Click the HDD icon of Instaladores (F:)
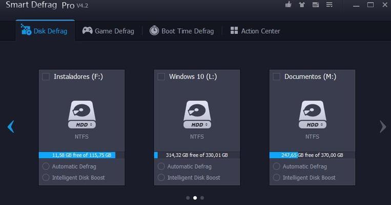Image resolution: width=391 pixels, height=205 pixels. point(82,114)
